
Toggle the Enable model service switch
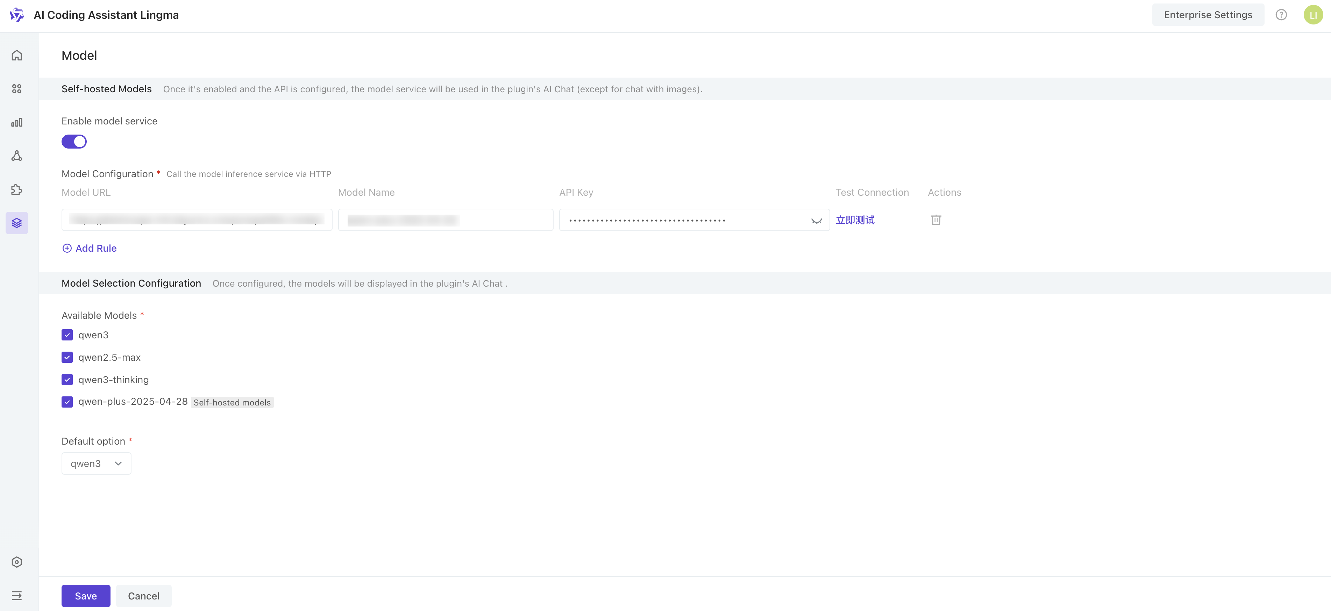coord(74,142)
